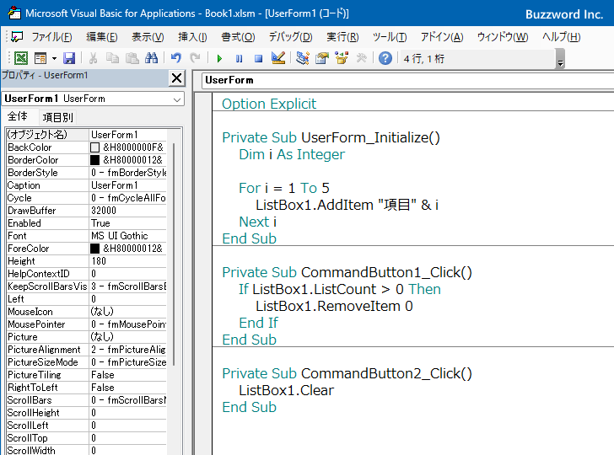The width and height of the screenshot is (614, 455).
Task: Click the ForeColor black color swatch
Action: 94,249
